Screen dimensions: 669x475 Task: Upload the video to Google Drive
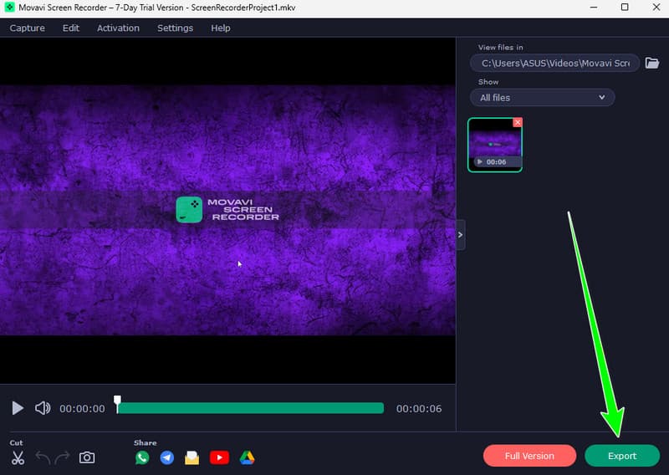(247, 457)
